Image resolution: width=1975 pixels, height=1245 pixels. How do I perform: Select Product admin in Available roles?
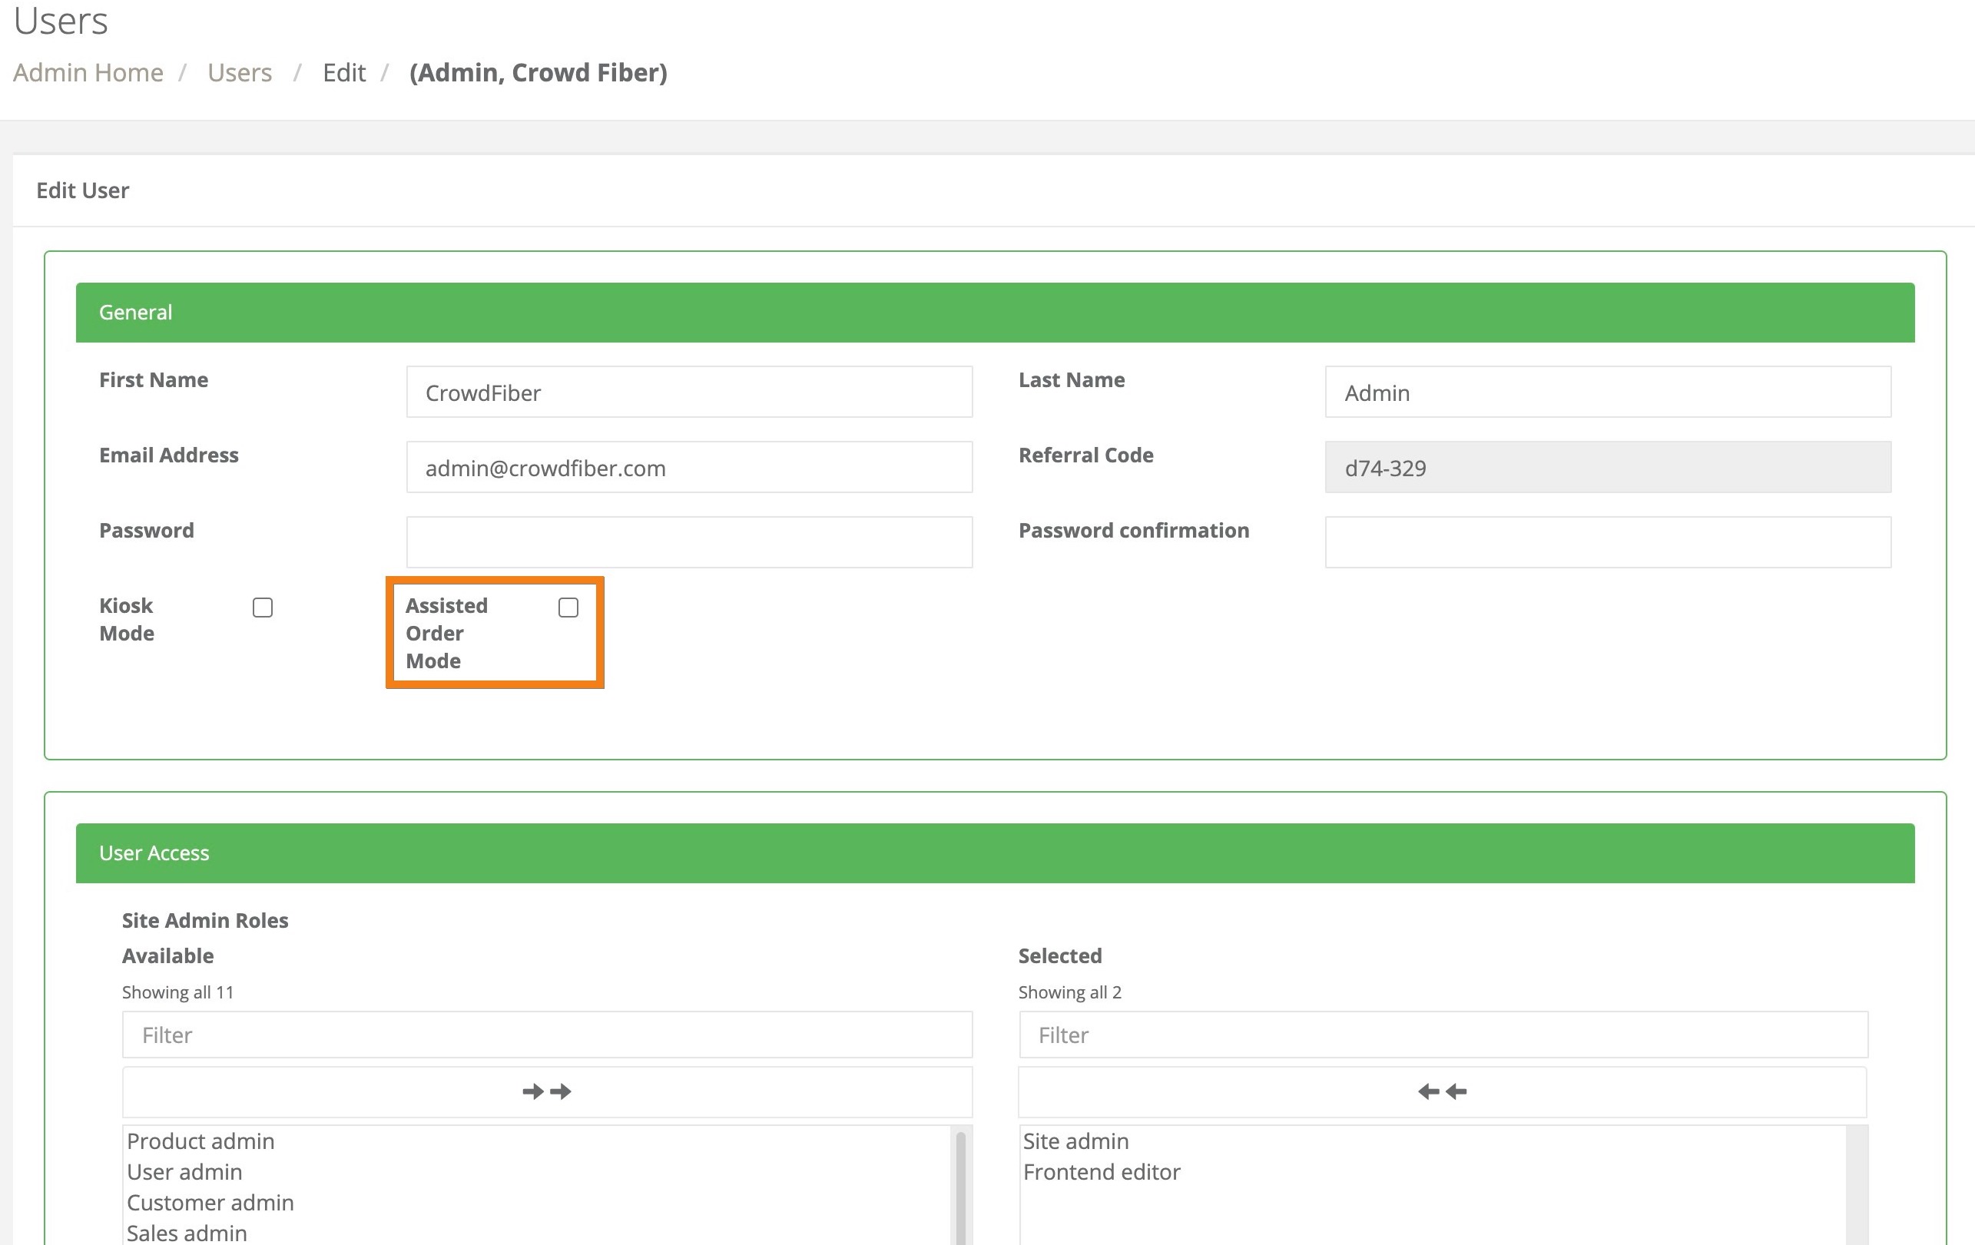tap(200, 1141)
